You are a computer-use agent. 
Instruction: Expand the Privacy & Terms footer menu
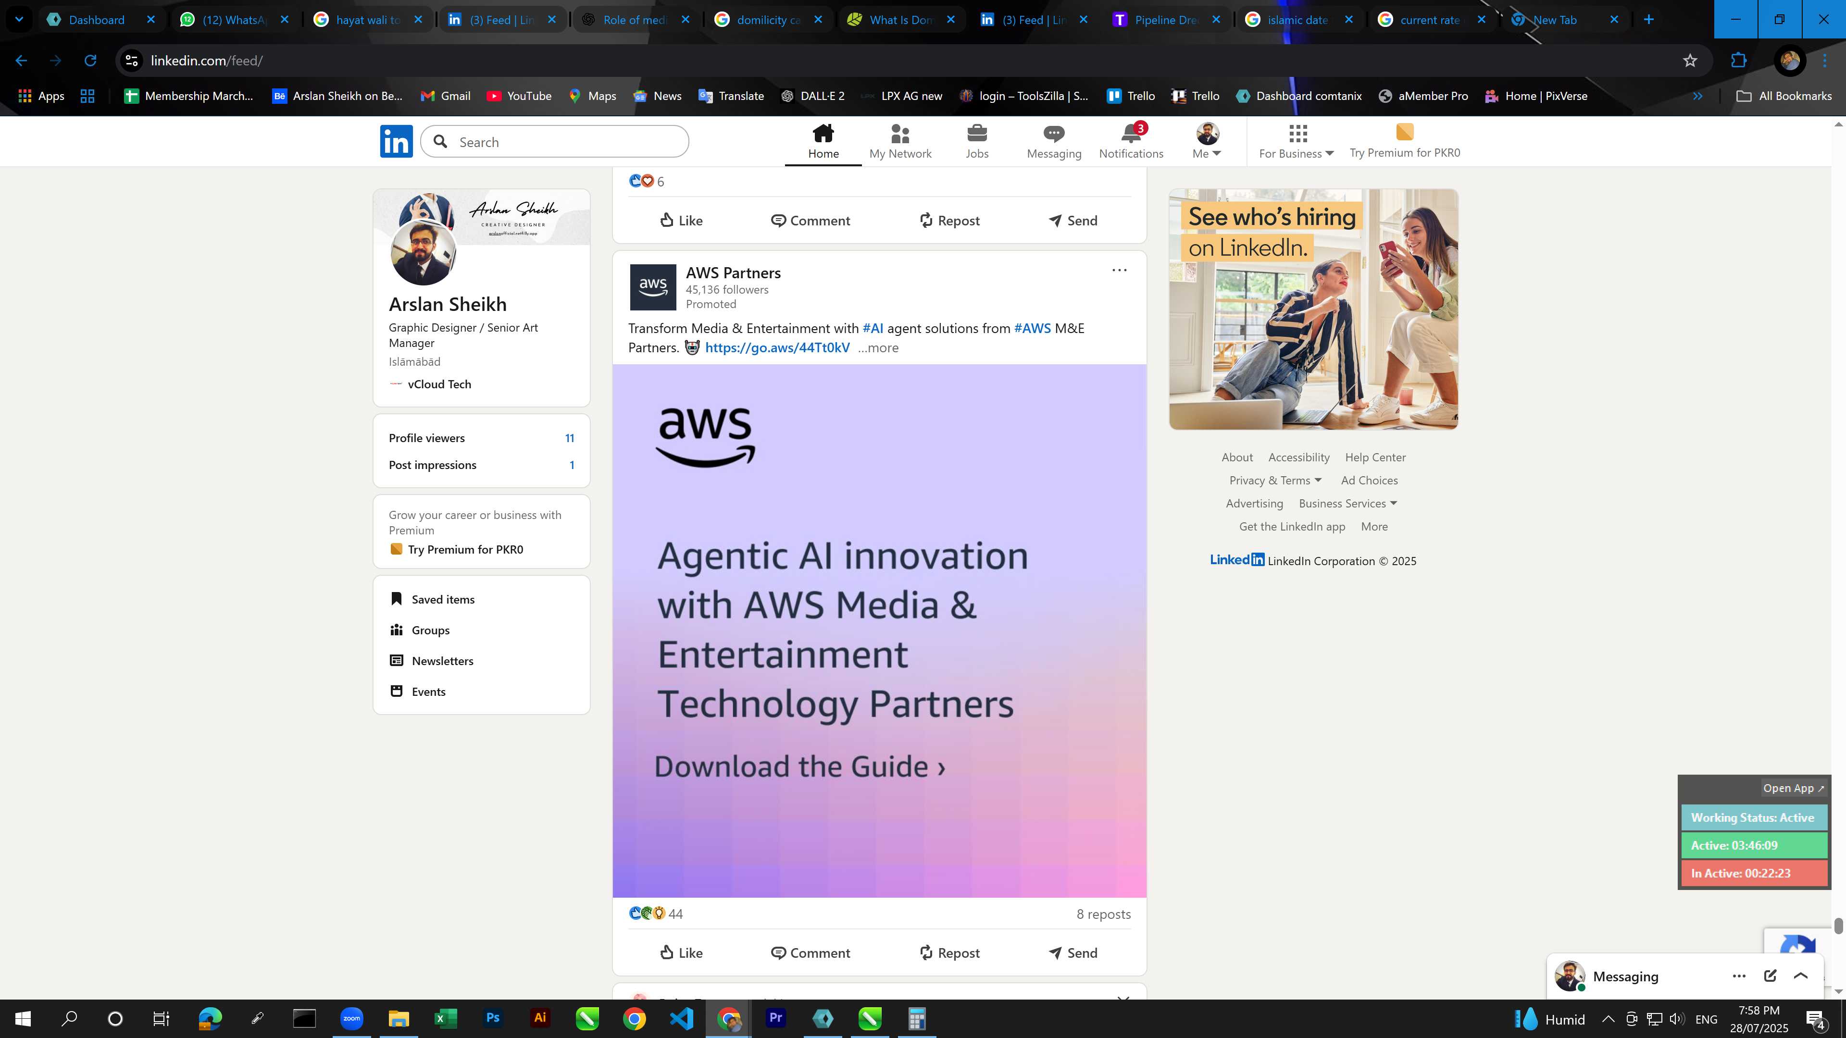tap(1275, 481)
